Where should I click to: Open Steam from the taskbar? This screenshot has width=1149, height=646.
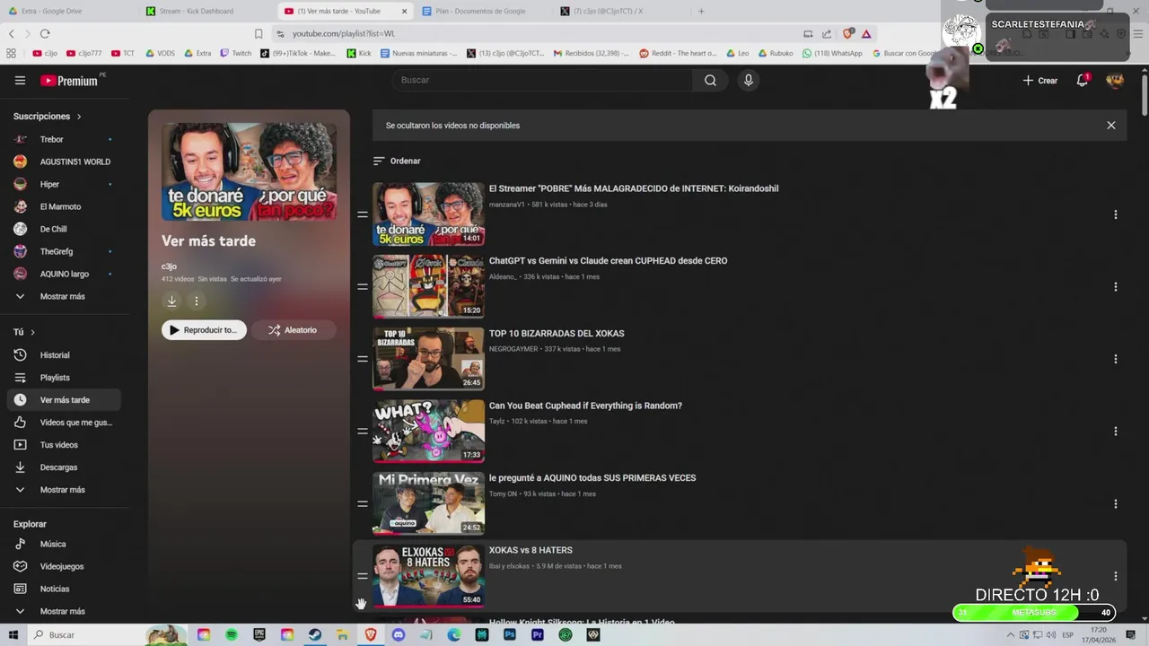[315, 634]
